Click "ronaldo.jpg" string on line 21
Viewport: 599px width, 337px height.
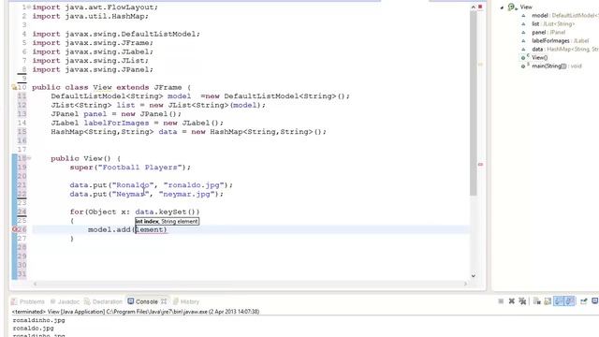pos(194,185)
